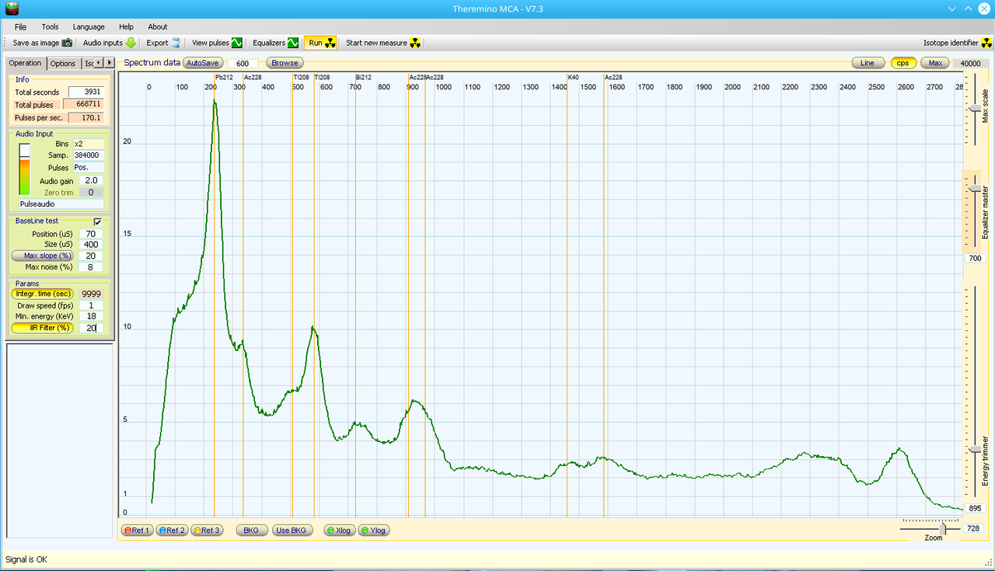Toggle the Xlog axis button

tap(340, 531)
